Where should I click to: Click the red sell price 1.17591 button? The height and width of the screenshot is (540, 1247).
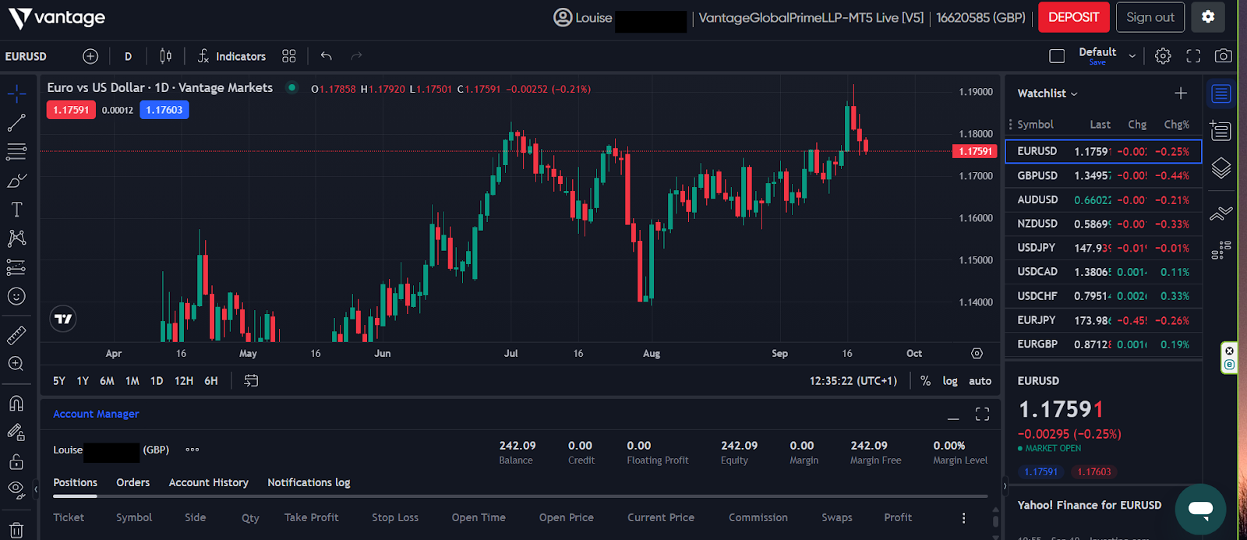71,110
